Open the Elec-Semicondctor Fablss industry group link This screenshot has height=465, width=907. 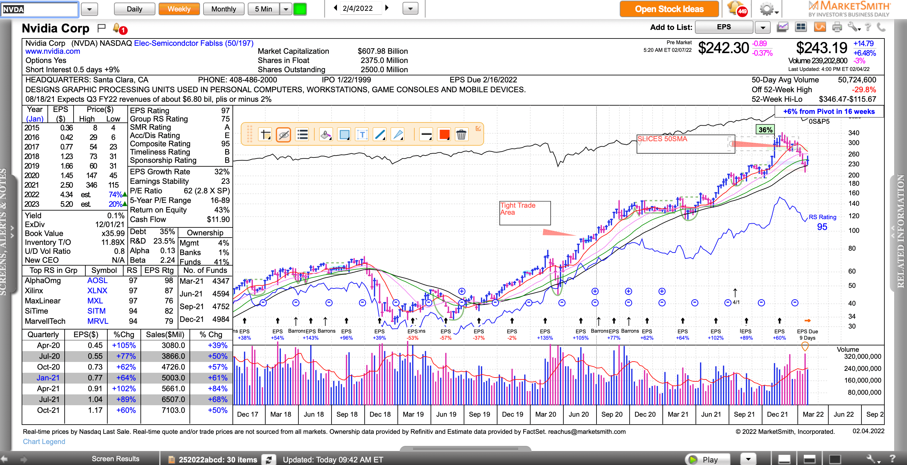(x=194, y=43)
